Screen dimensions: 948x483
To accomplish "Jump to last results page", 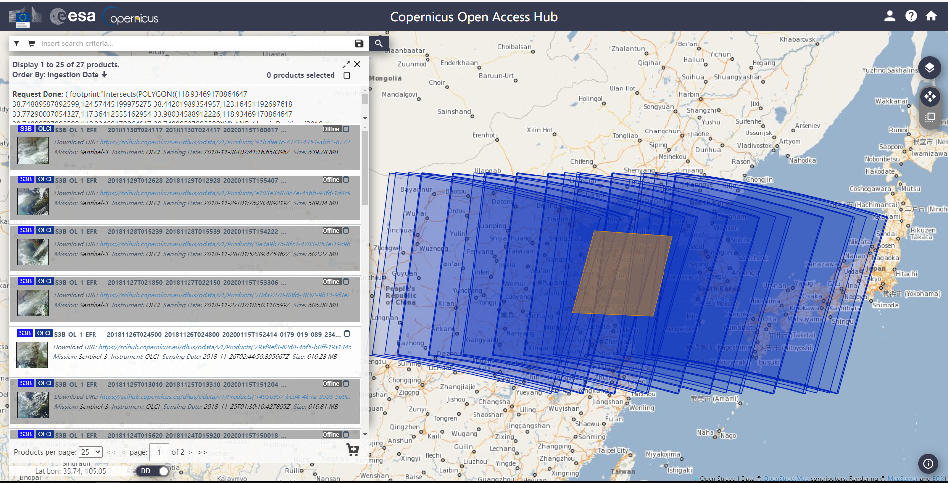I will point(202,452).
